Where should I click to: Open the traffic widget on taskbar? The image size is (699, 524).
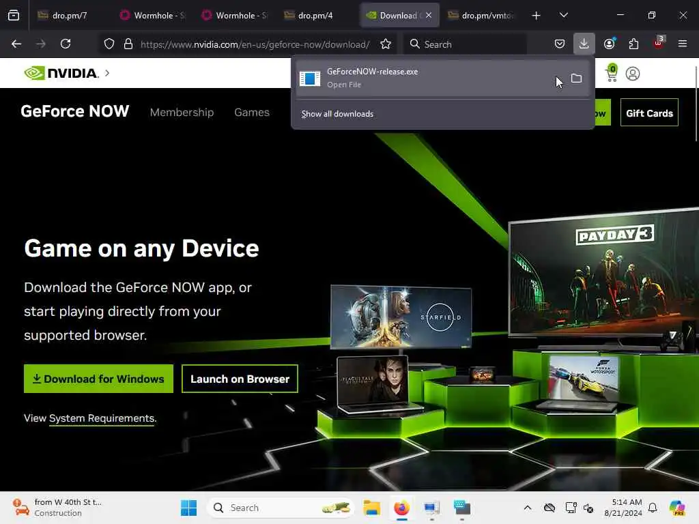click(57, 508)
